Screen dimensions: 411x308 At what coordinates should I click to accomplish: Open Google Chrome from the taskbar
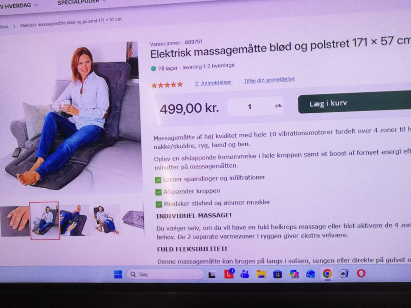[x=327, y=274]
